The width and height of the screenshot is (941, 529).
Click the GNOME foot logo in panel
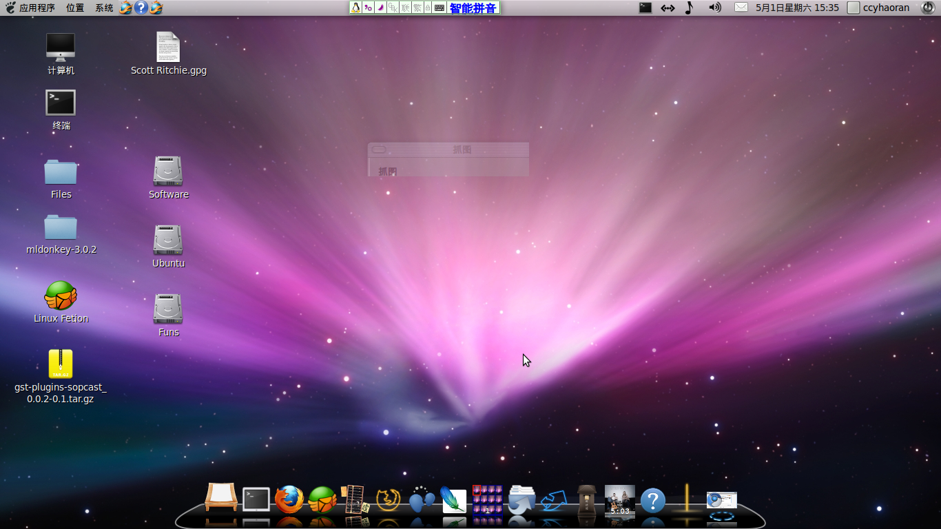coord(10,8)
